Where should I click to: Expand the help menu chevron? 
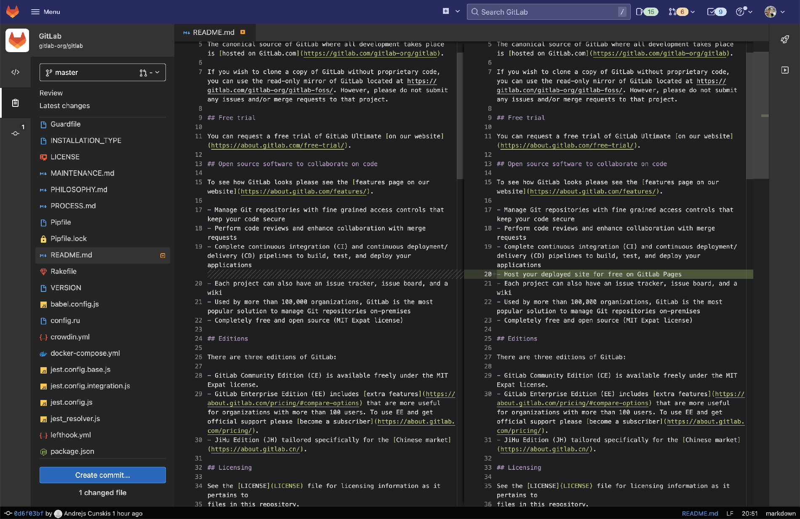(x=750, y=12)
